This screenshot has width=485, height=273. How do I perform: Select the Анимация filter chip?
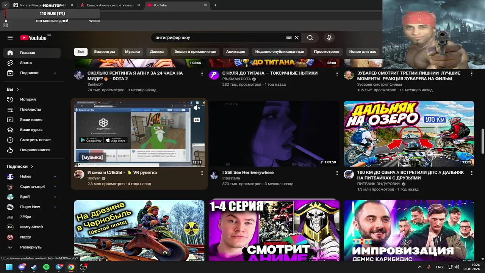pyautogui.click(x=236, y=52)
